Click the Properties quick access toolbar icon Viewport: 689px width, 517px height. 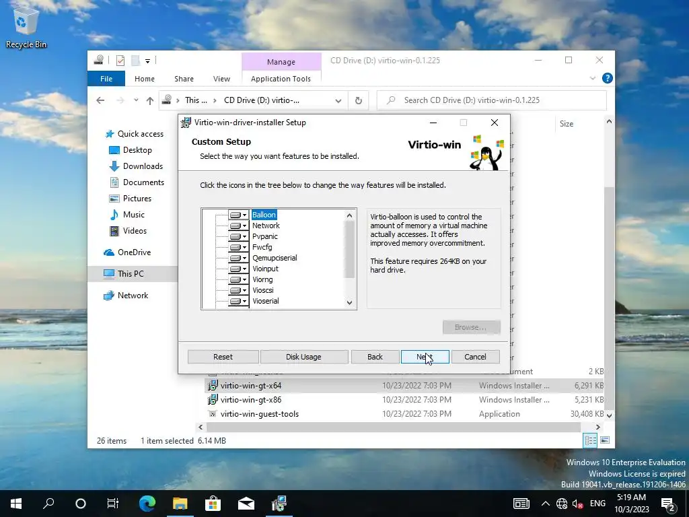click(x=120, y=61)
